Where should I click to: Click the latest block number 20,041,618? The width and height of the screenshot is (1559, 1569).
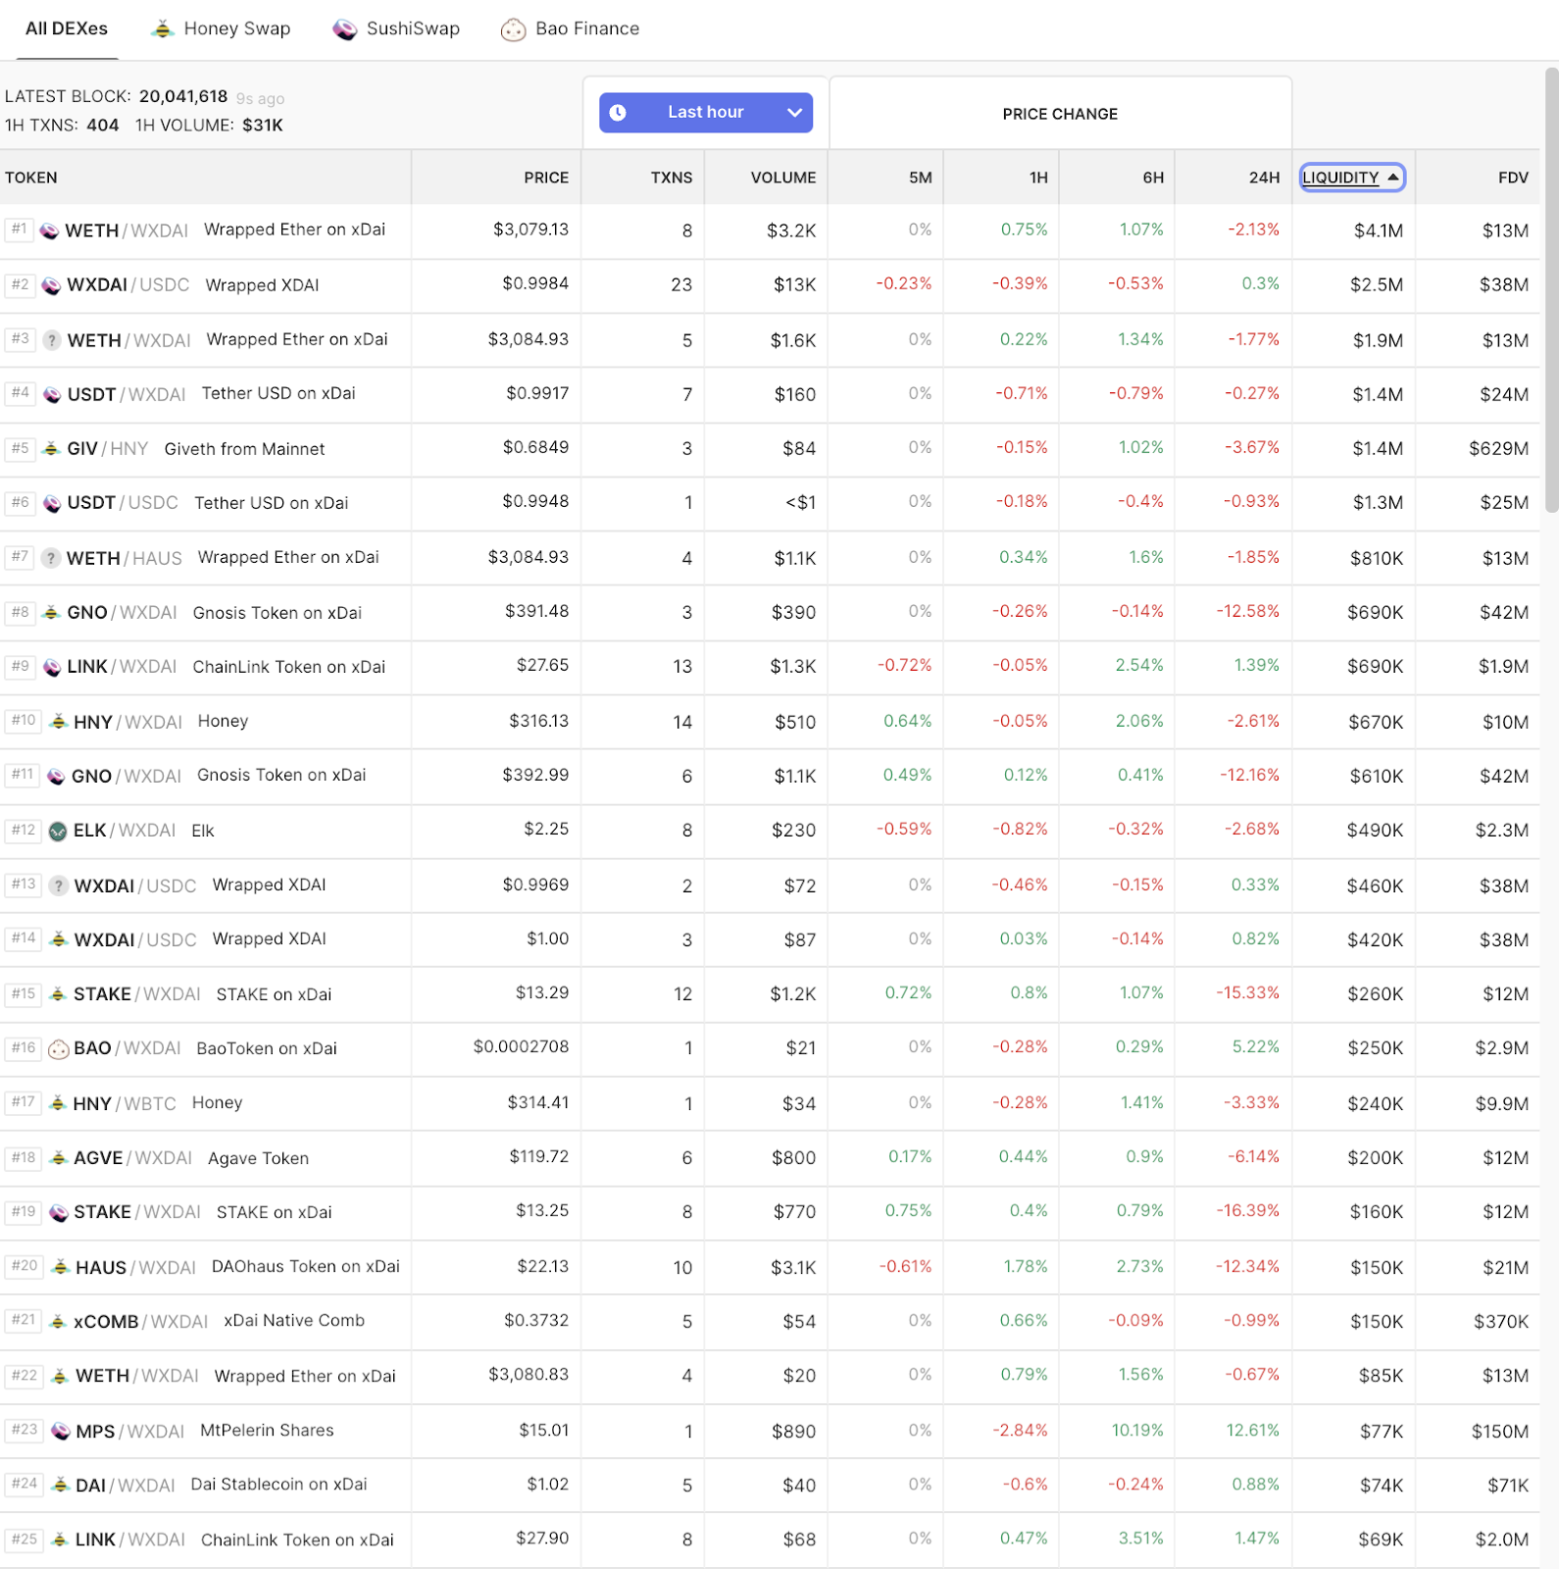(183, 96)
